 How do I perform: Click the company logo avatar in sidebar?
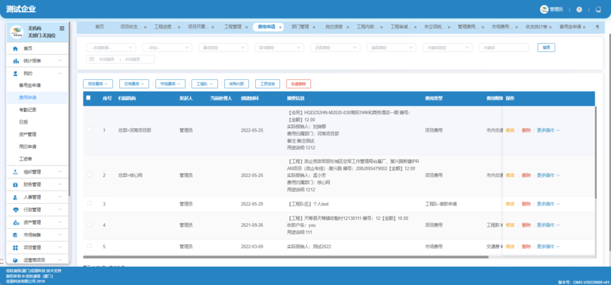(x=16, y=31)
